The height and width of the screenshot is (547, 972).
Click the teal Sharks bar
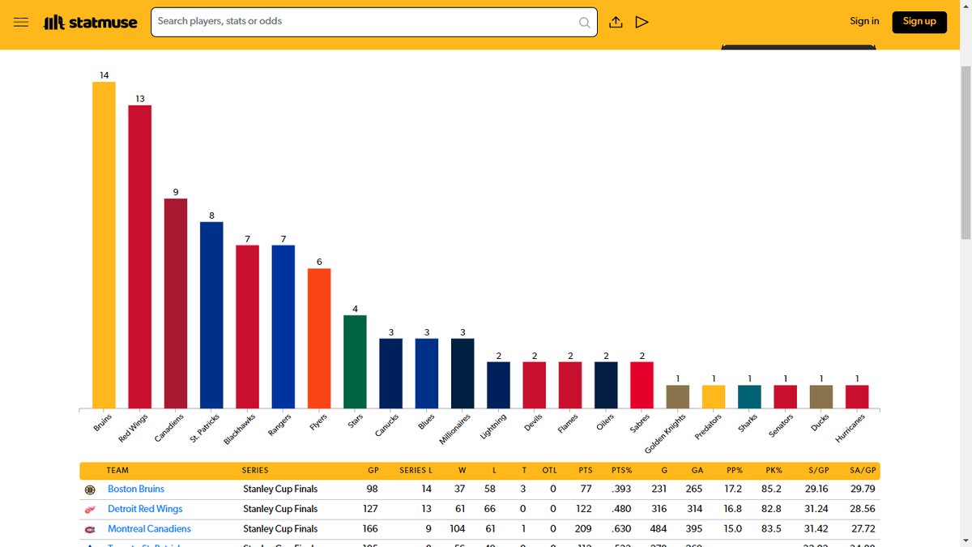click(749, 396)
